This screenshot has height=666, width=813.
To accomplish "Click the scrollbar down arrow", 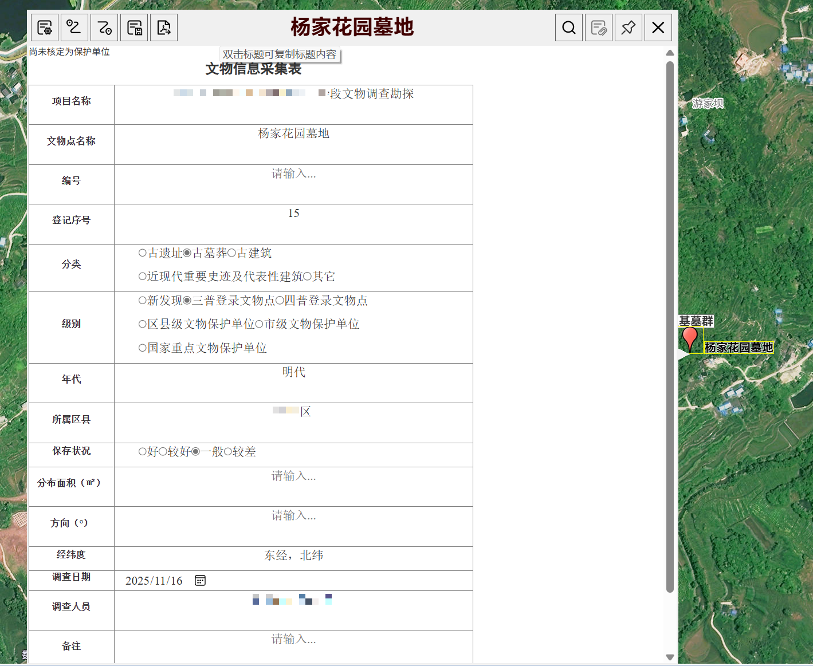I will click(x=670, y=657).
